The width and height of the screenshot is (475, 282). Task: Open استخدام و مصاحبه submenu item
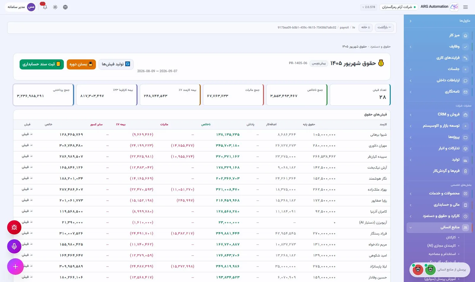(x=442, y=254)
